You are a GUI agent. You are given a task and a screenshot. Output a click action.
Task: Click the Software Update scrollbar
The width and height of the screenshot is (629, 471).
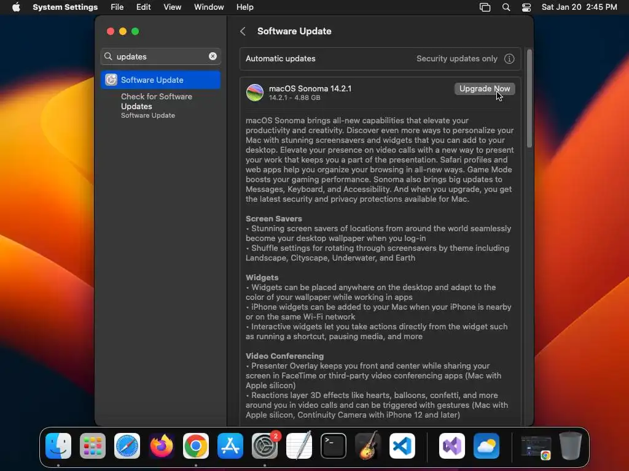click(529, 99)
